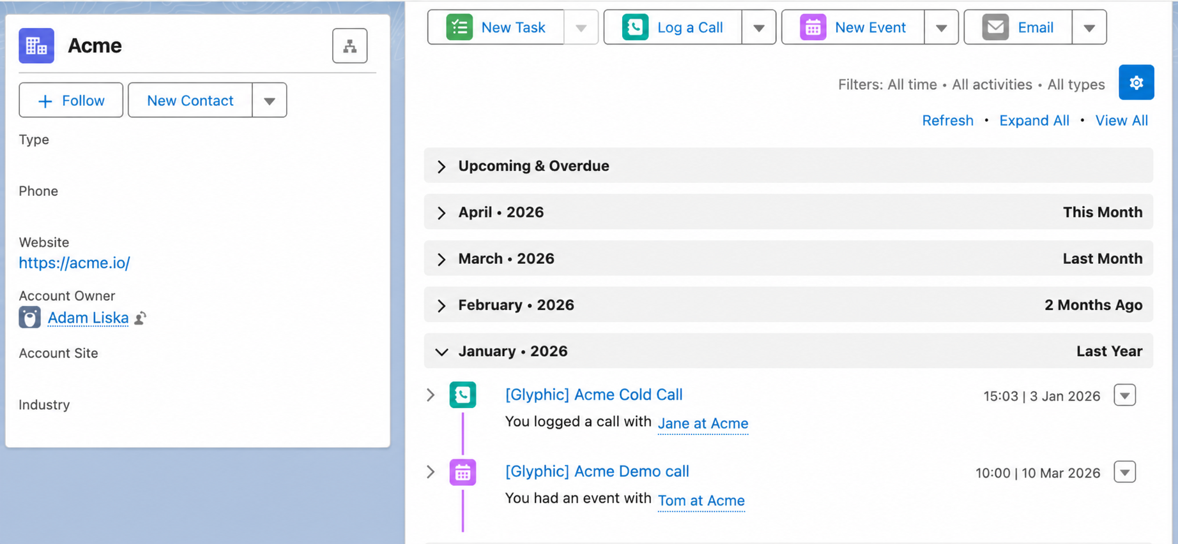1178x544 pixels.
Task: Click the Last Year label
Action: pyautogui.click(x=1109, y=351)
